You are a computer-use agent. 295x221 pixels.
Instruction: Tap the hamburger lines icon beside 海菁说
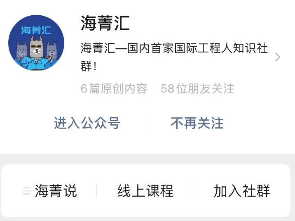[26, 191]
